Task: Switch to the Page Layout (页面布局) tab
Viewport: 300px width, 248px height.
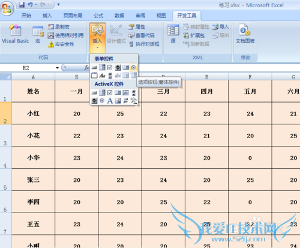Action: pyautogui.click(x=73, y=16)
